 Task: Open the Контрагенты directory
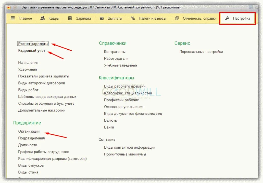115,52
